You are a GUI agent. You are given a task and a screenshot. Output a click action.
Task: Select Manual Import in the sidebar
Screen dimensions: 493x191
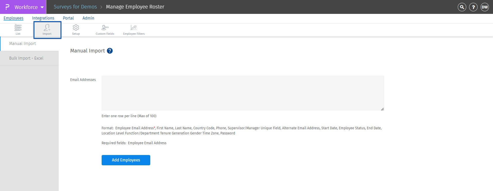pos(23,44)
